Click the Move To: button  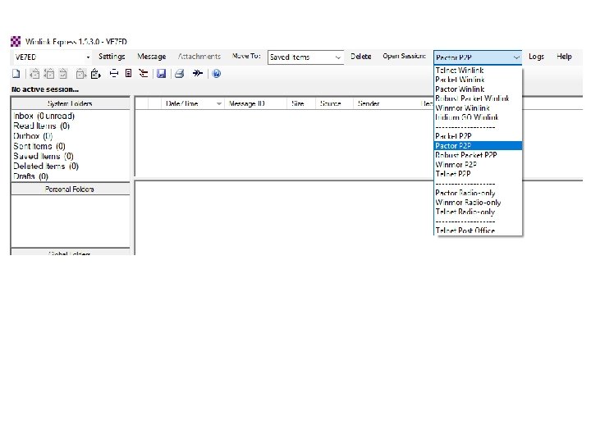(x=246, y=56)
